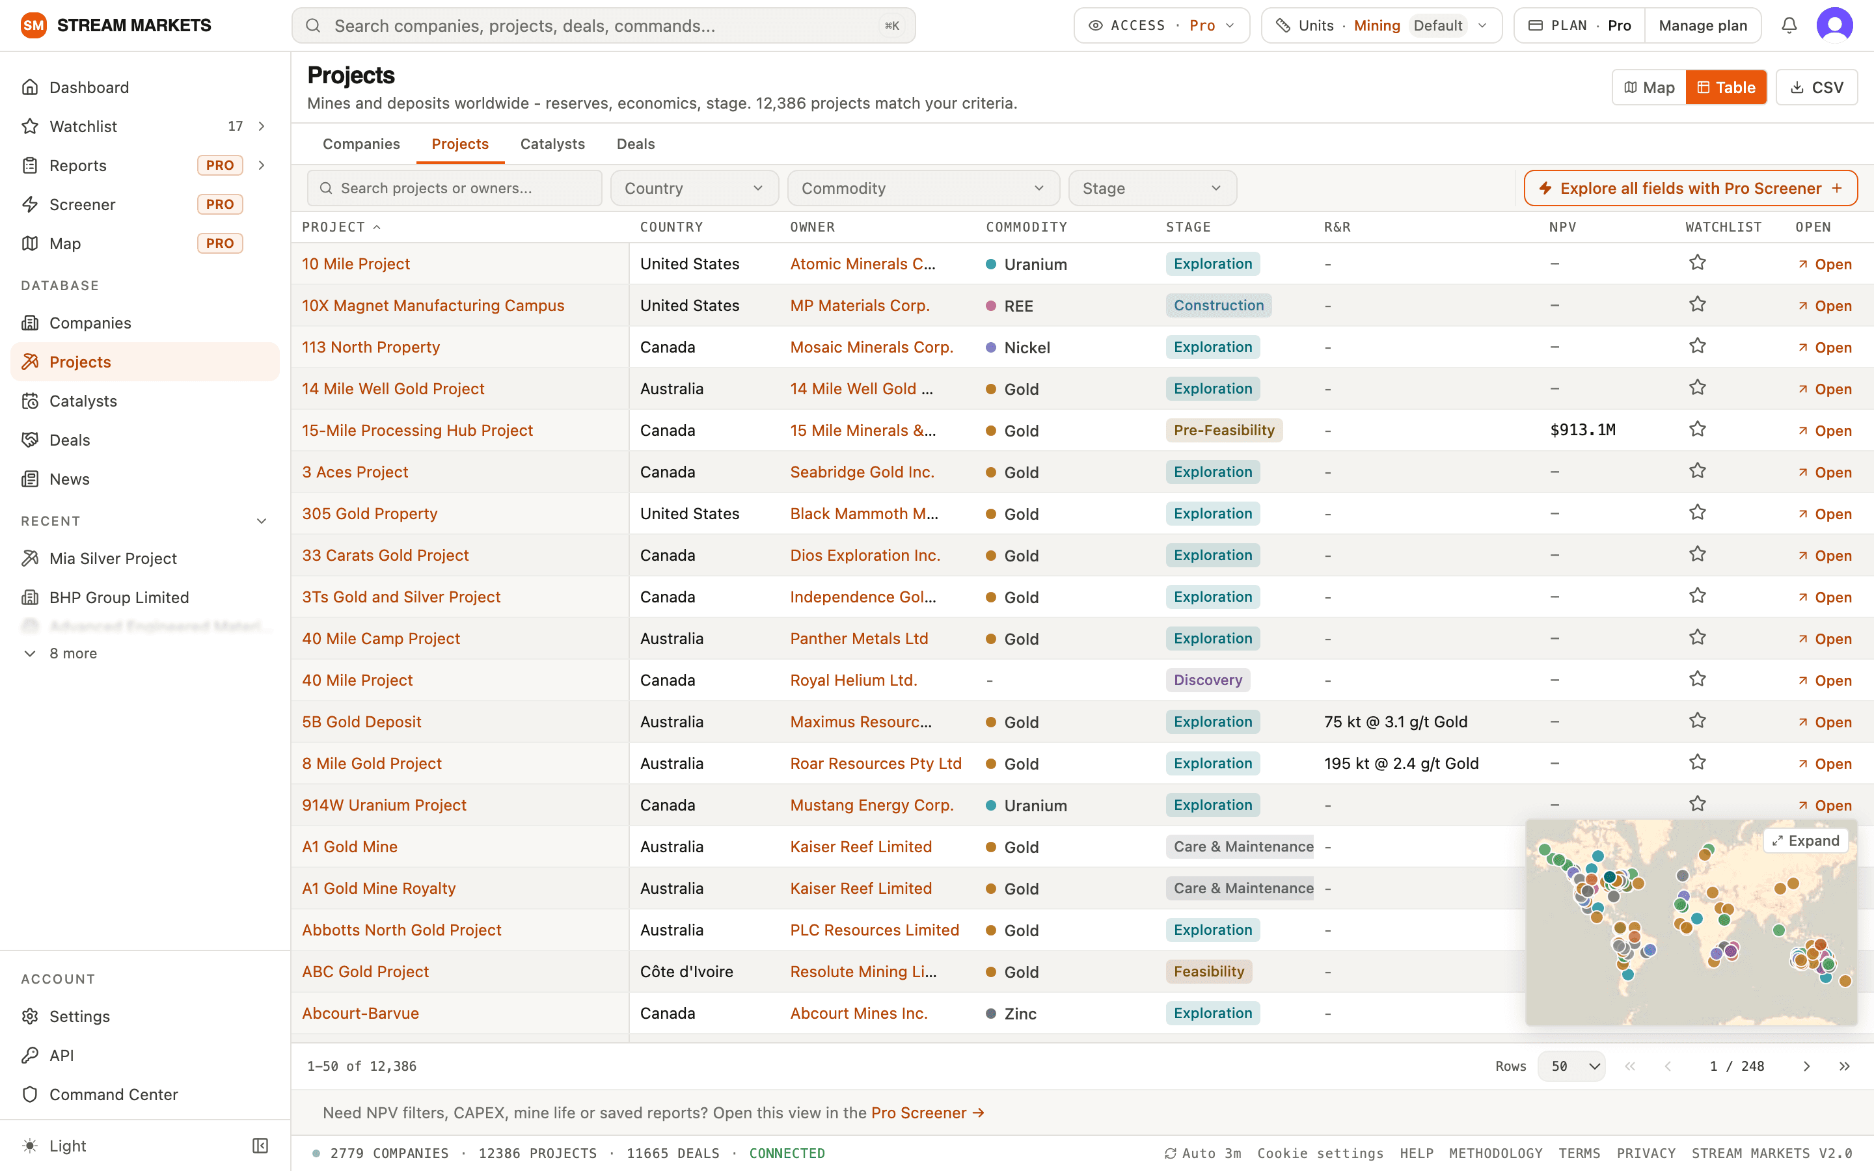Select the Projects tab

[x=460, y=144]
